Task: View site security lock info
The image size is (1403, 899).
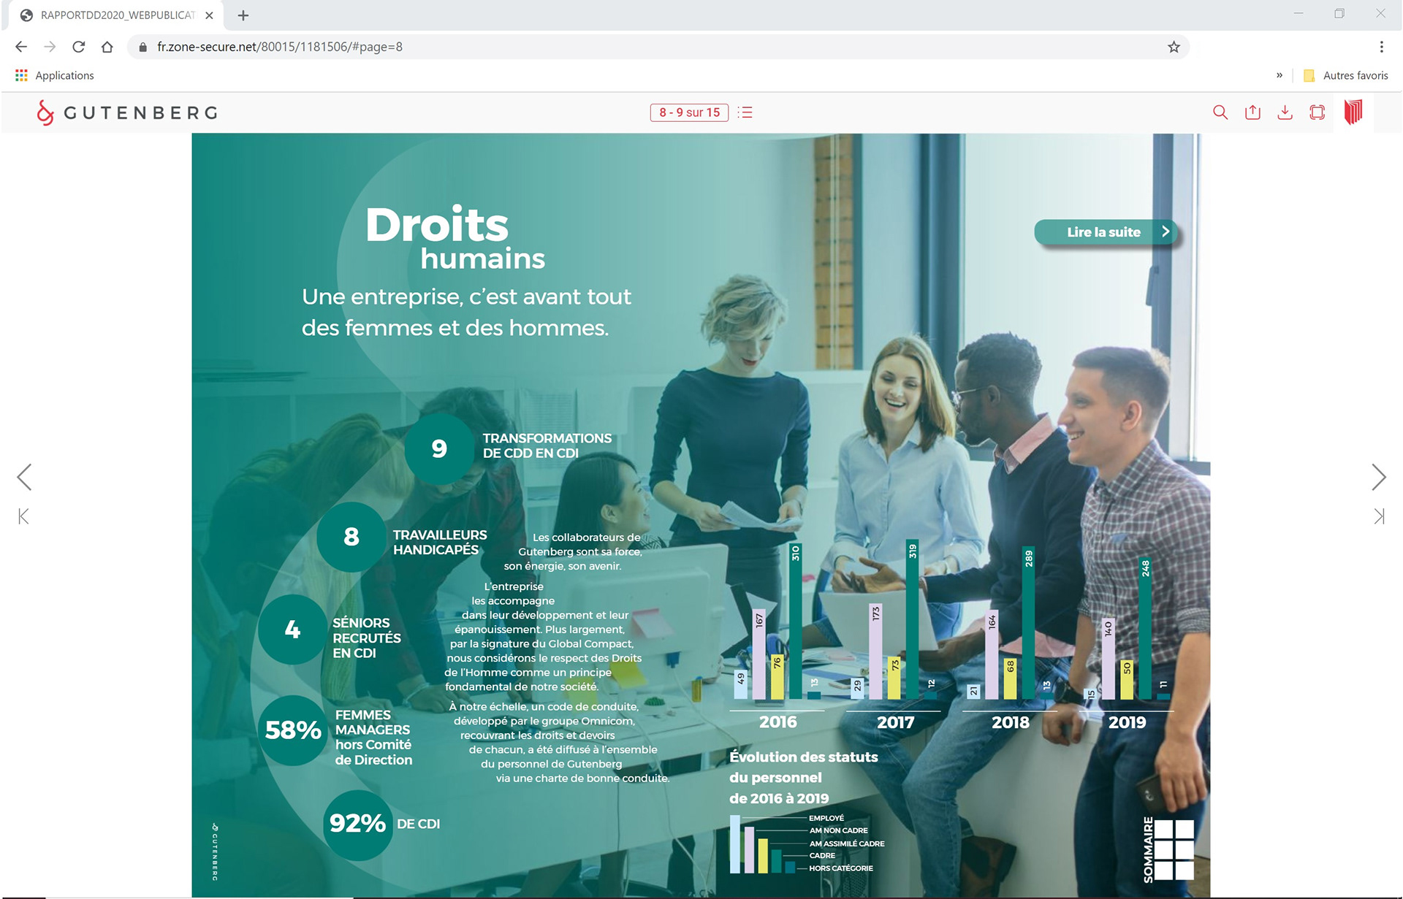Action: coord(143,47)
